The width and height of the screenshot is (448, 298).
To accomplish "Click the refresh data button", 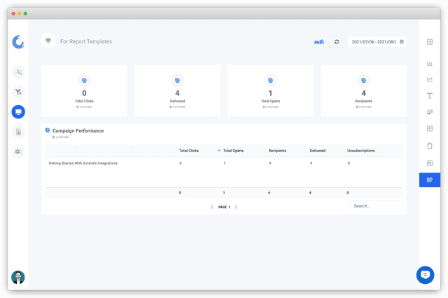I will click(x=337, y=42).
